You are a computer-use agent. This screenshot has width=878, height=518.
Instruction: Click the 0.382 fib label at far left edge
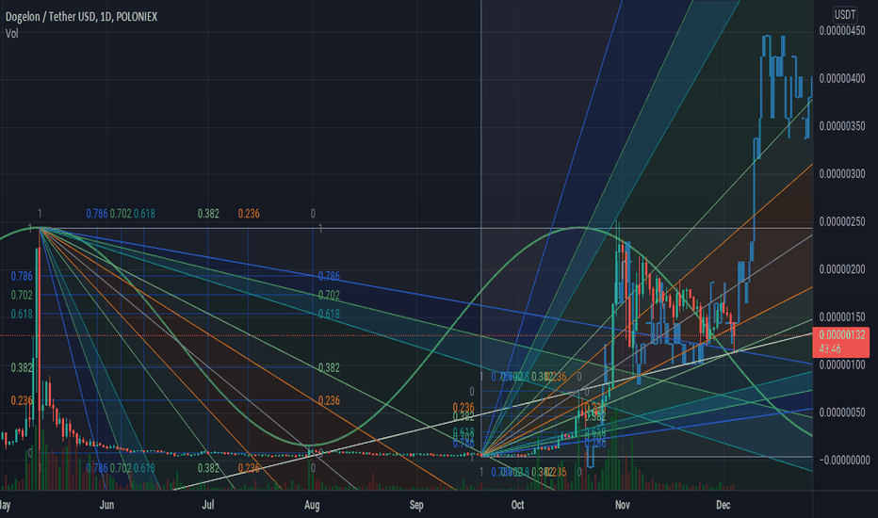(22, 368)
